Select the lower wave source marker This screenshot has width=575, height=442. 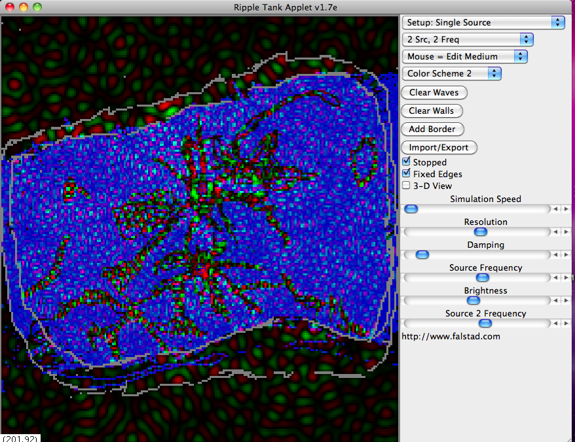tap(200, 269)
